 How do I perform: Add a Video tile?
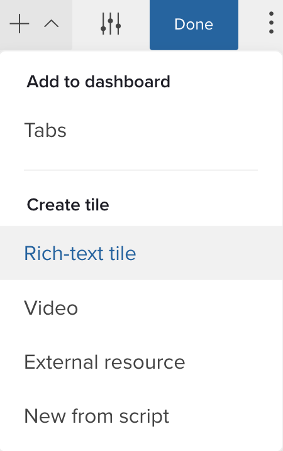[x=51, y=308]
